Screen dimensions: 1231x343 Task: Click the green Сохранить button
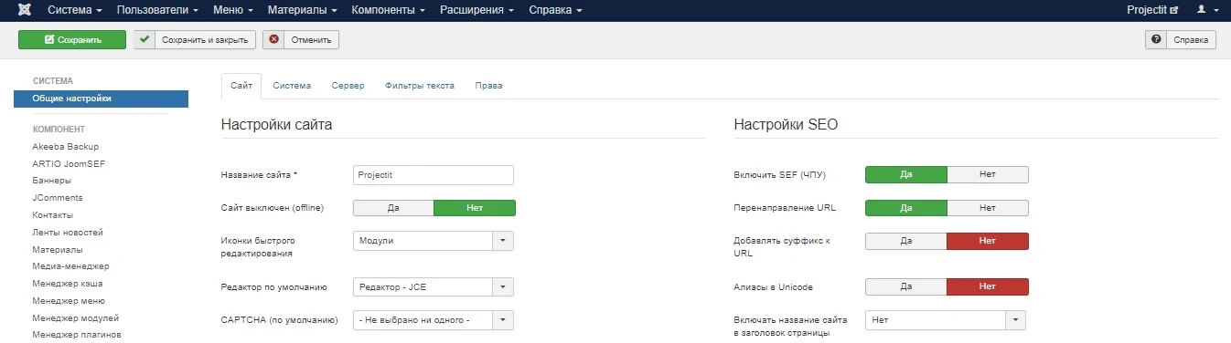pyautogui.click(x=72, y=40)
